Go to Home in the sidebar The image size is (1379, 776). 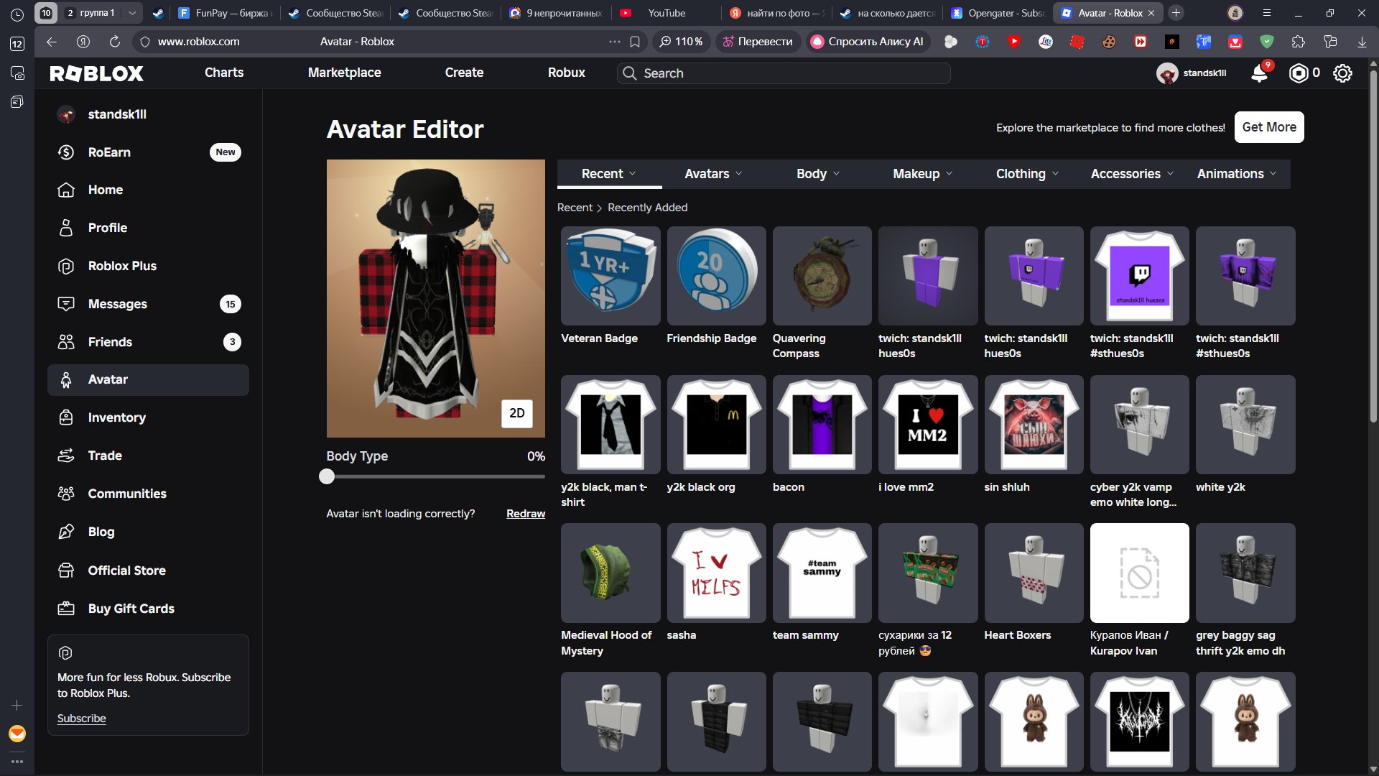[x=148, y=190]
